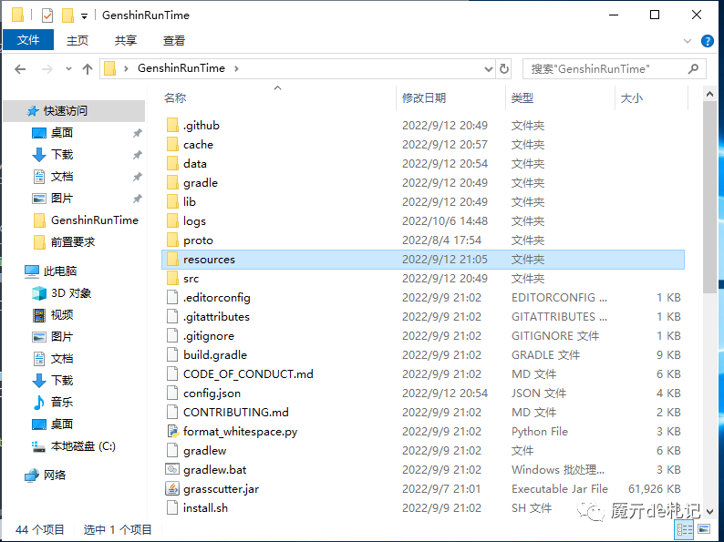Select the gradlew file without extension

pos(204,451)
